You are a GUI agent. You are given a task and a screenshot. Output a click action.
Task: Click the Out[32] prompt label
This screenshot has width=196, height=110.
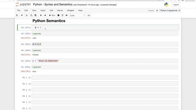pos(26,38)
